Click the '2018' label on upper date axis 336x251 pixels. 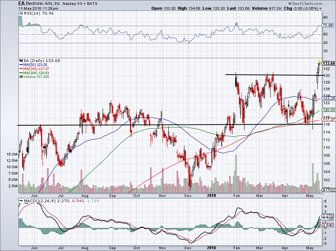(x=212, y=195)
